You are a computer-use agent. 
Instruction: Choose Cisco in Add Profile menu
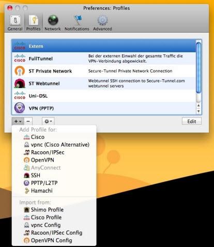(54, 137)
